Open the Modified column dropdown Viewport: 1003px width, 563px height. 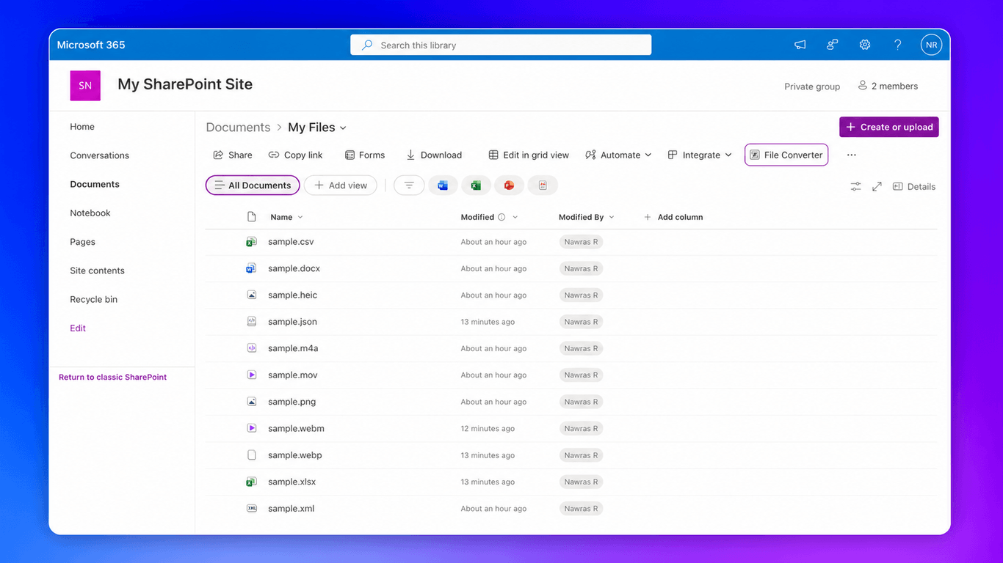coord(515,217)
